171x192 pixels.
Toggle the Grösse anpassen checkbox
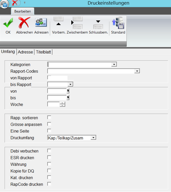coord(49,124)
